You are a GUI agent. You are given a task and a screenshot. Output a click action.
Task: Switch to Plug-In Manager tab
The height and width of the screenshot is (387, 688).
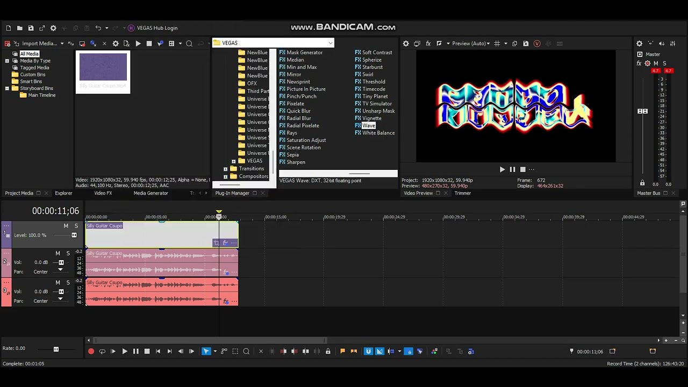[x=232, y=193]
